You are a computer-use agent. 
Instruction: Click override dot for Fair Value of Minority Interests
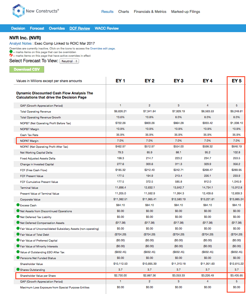point(18,246)
